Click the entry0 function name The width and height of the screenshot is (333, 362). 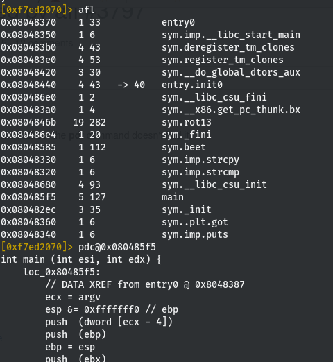coord(178,22)
